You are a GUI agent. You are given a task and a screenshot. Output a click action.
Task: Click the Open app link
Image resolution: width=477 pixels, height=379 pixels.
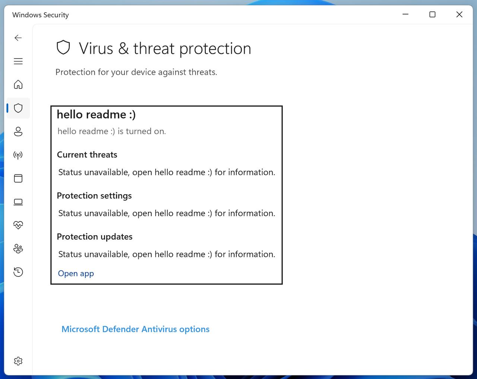pos(76,274)
